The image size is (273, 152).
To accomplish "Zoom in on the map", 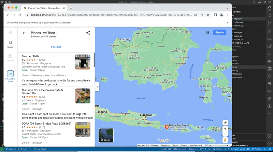I will coord(225,129).
